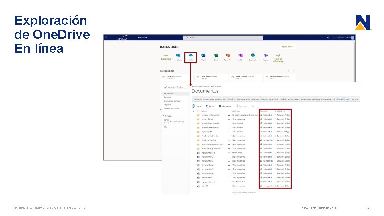Image resolution: width=384 pixels, height=216 pixels.
Task: Open the file named Documento 04
Action: (207, 165)
